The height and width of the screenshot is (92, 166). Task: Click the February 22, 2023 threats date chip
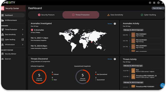click(x=133, y=66)
